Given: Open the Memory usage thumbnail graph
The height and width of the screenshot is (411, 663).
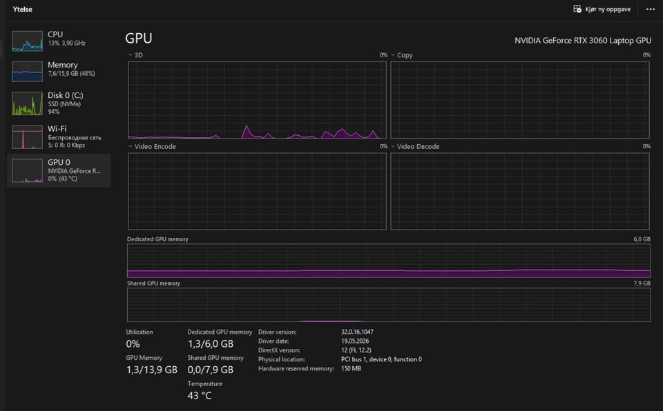Looking at the screenshot, I should coord(27,72).
